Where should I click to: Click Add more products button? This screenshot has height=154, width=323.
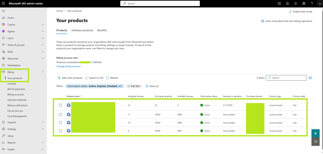click(x=70, y=78)
